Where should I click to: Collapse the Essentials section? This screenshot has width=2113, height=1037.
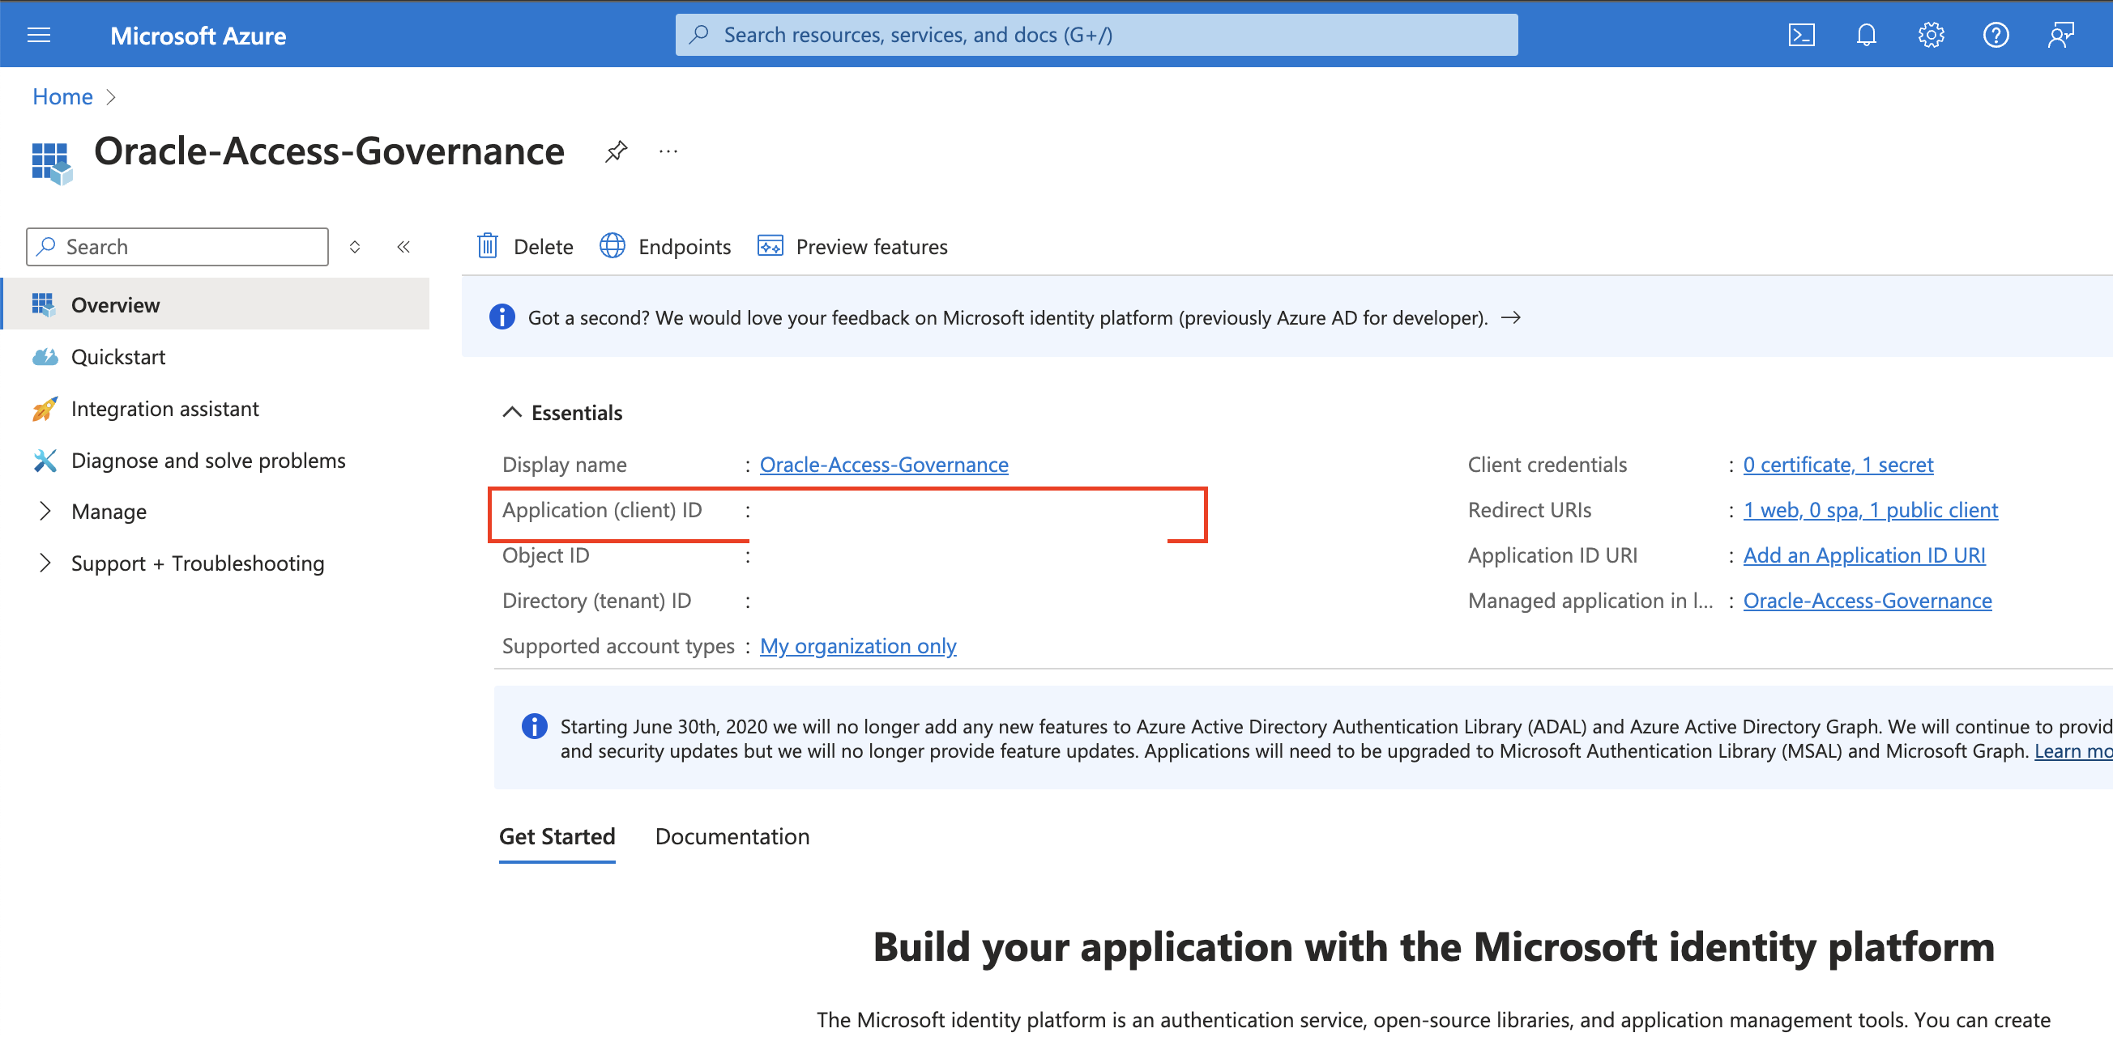point(511,412)
